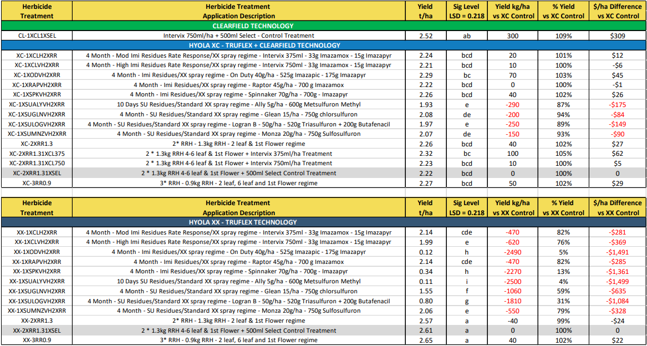Click the XX-2XRR1.3 treatment code

37,320
